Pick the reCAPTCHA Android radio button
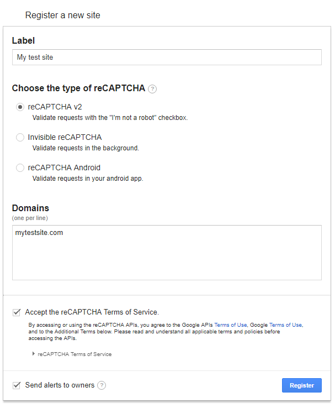Screen dimensions: 335x408 coord(20,168)
